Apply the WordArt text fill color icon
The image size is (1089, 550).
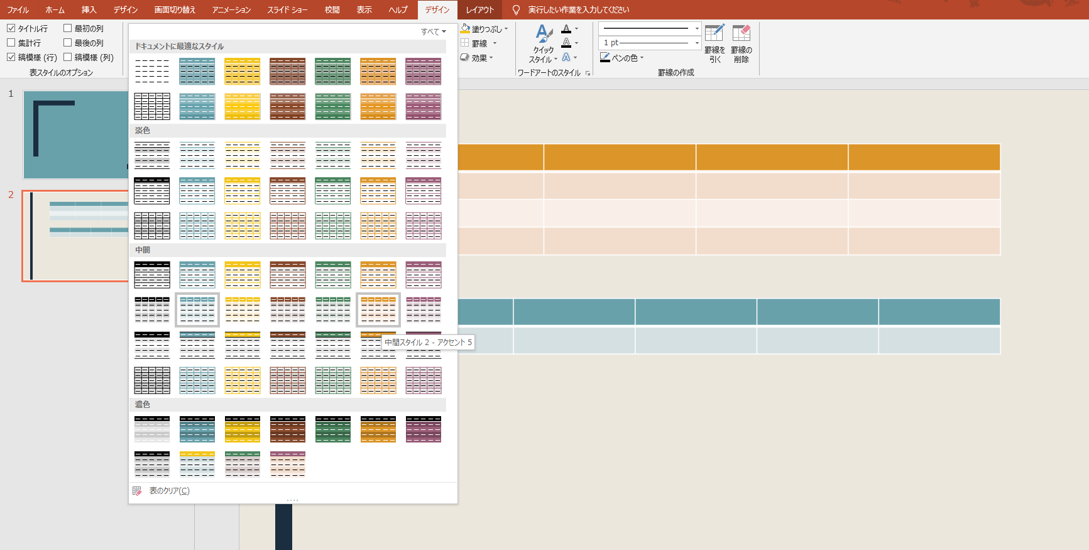click(x=566, y=29)
